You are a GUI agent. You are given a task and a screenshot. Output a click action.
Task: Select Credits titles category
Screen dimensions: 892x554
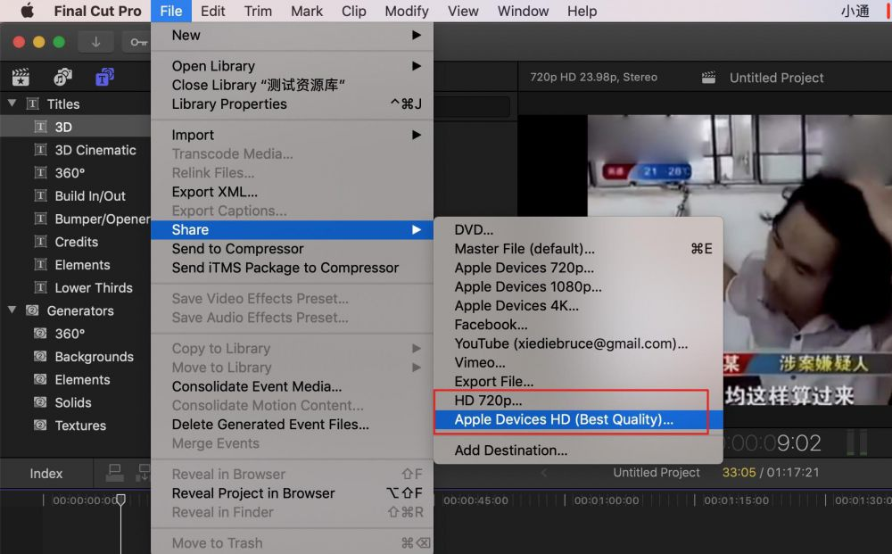(75, 242)
